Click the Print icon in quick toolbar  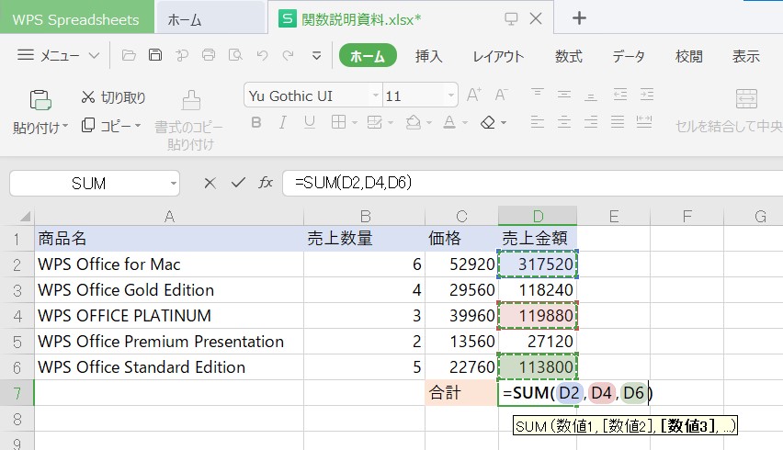pos(209,55)
